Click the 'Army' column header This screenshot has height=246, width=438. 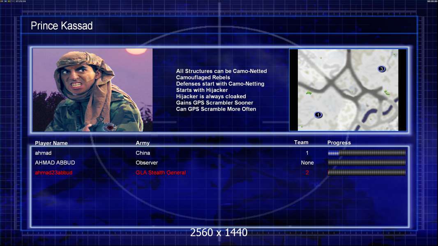click(143, 143)
